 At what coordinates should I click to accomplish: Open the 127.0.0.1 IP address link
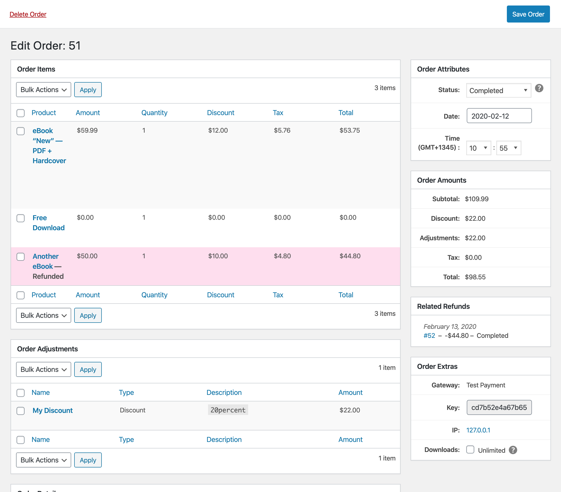pos(478,430)
